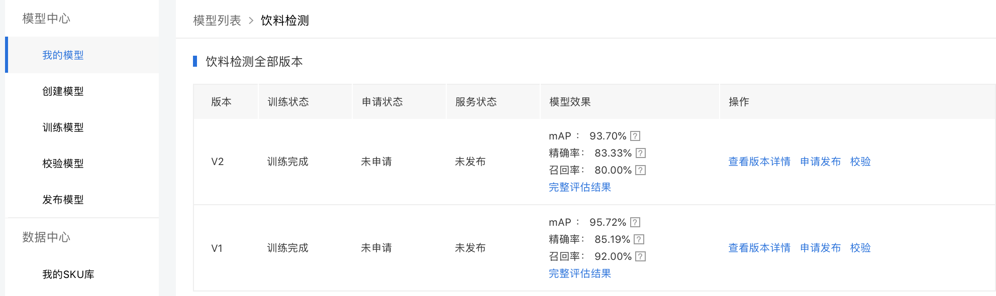Screen dimensions: 996x296
Task: Open 校验模型 sidebar entry
Action: 63,164
